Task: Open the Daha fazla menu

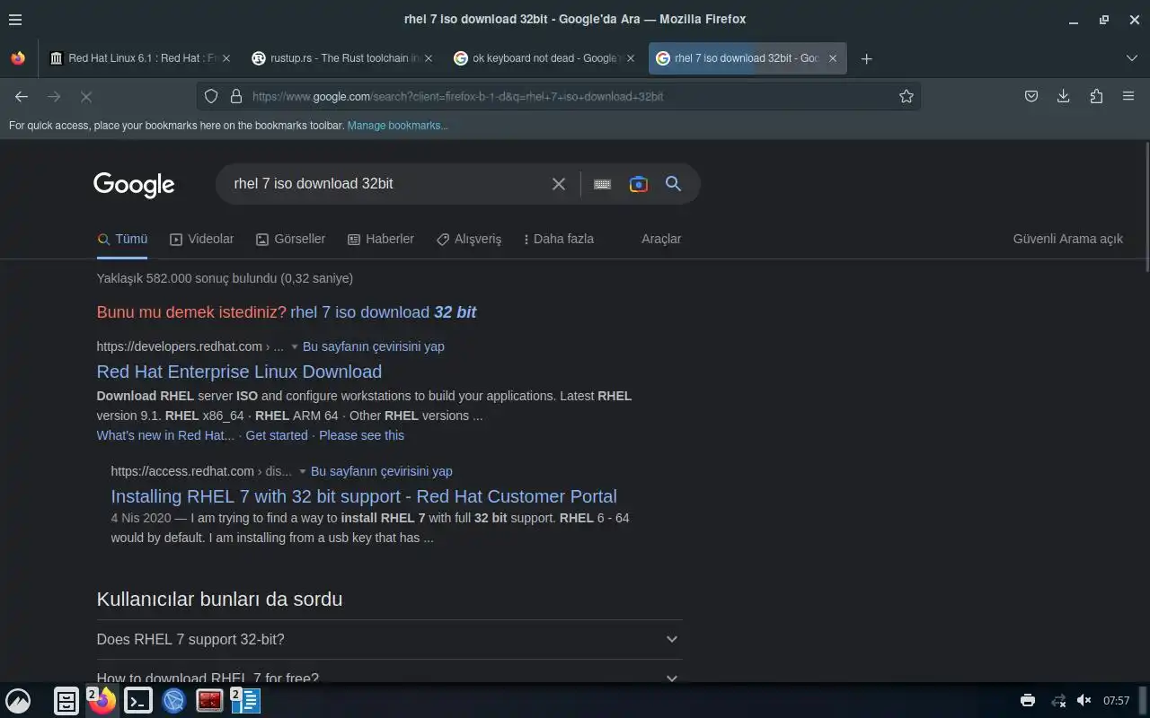Action: 559,239
